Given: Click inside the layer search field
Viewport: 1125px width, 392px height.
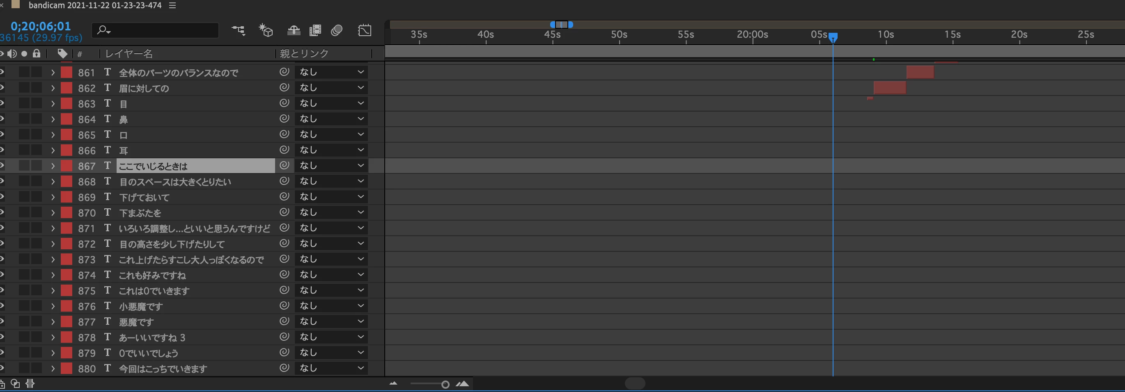Looking at the screenshot, I should pos(155,30).
